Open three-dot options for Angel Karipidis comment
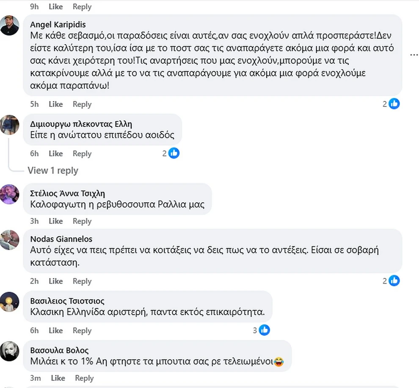Viewport: 419px width, 388px height. tap(413, 55)
